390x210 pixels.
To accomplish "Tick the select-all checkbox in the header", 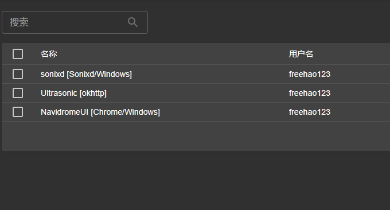I will pos(18,54).
